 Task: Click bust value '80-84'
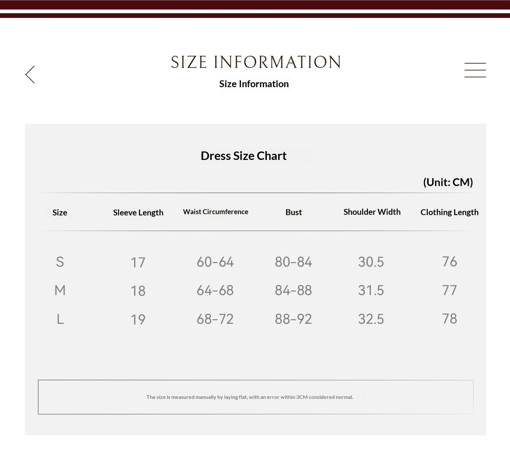click(294, 262)
